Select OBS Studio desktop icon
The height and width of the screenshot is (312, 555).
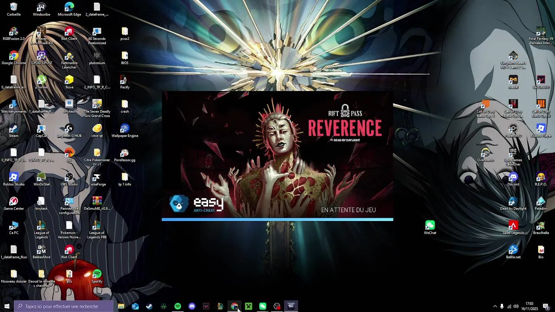click(69, 179)
